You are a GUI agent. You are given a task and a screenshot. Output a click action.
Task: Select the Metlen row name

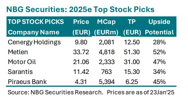(18, 52)
